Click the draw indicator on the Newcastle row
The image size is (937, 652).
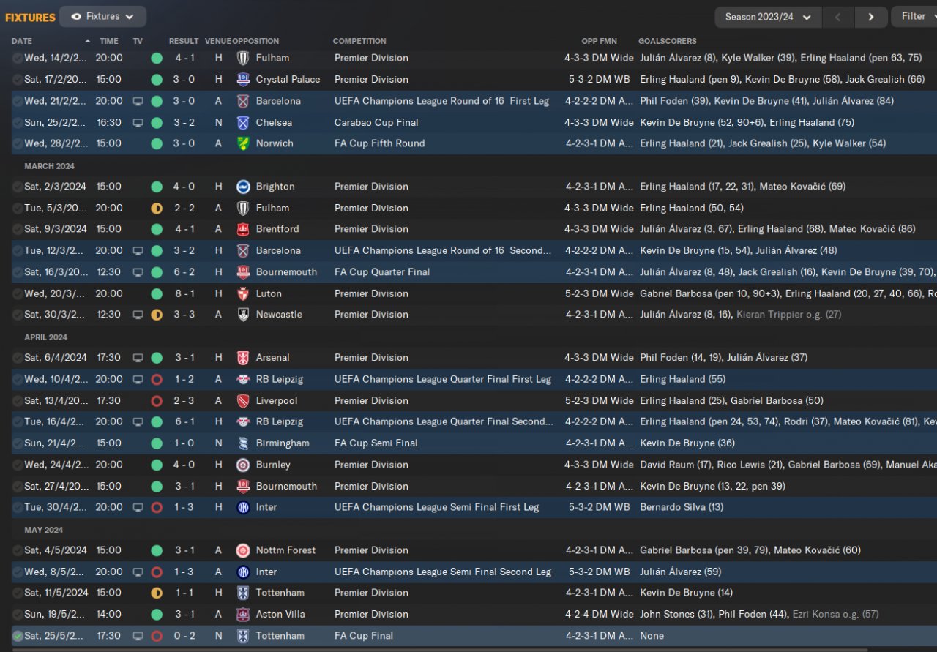coord(157,315)
